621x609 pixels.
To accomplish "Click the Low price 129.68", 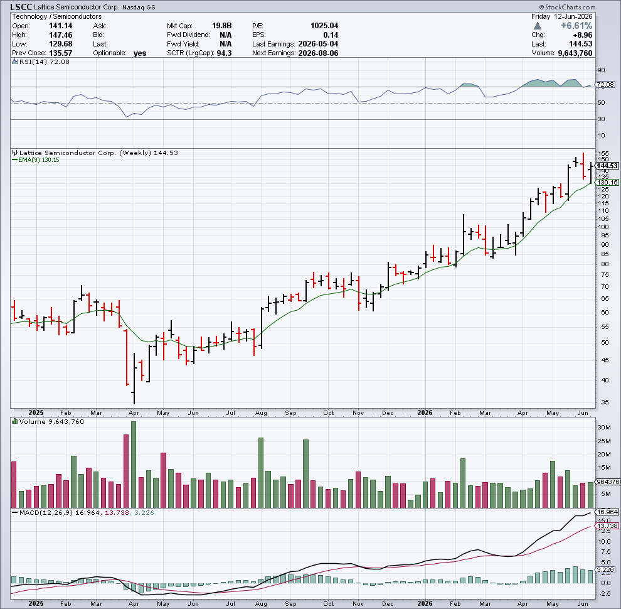I will click(x=61, y=44).
